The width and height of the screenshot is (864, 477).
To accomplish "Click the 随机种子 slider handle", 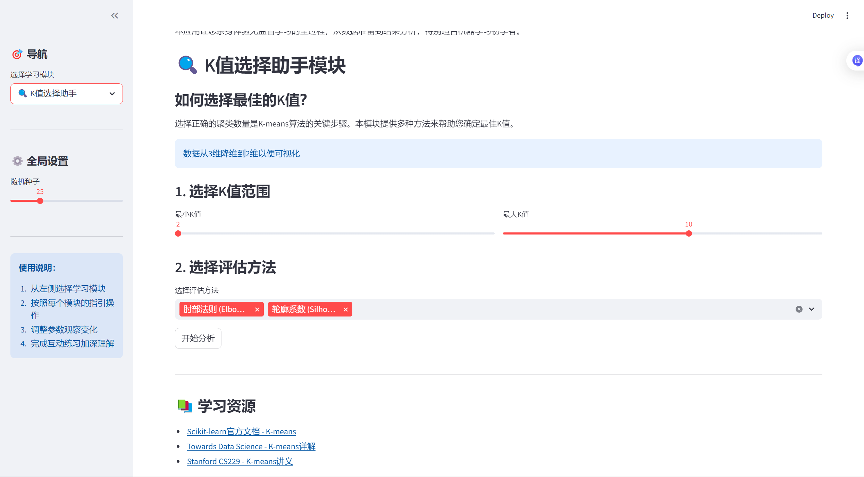I will click(40, 201).
